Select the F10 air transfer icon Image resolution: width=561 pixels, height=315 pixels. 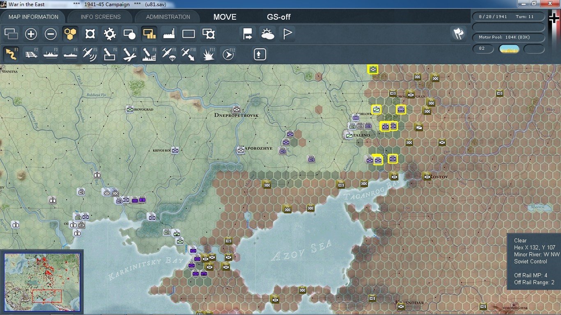coord(189,54)
